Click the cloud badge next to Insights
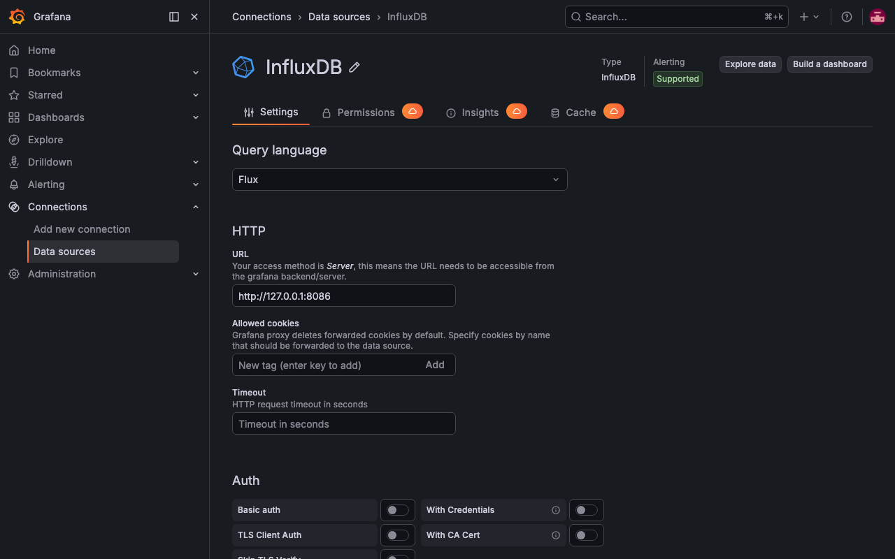Screen dimensions: 895x559 click(x=517, y=111)
